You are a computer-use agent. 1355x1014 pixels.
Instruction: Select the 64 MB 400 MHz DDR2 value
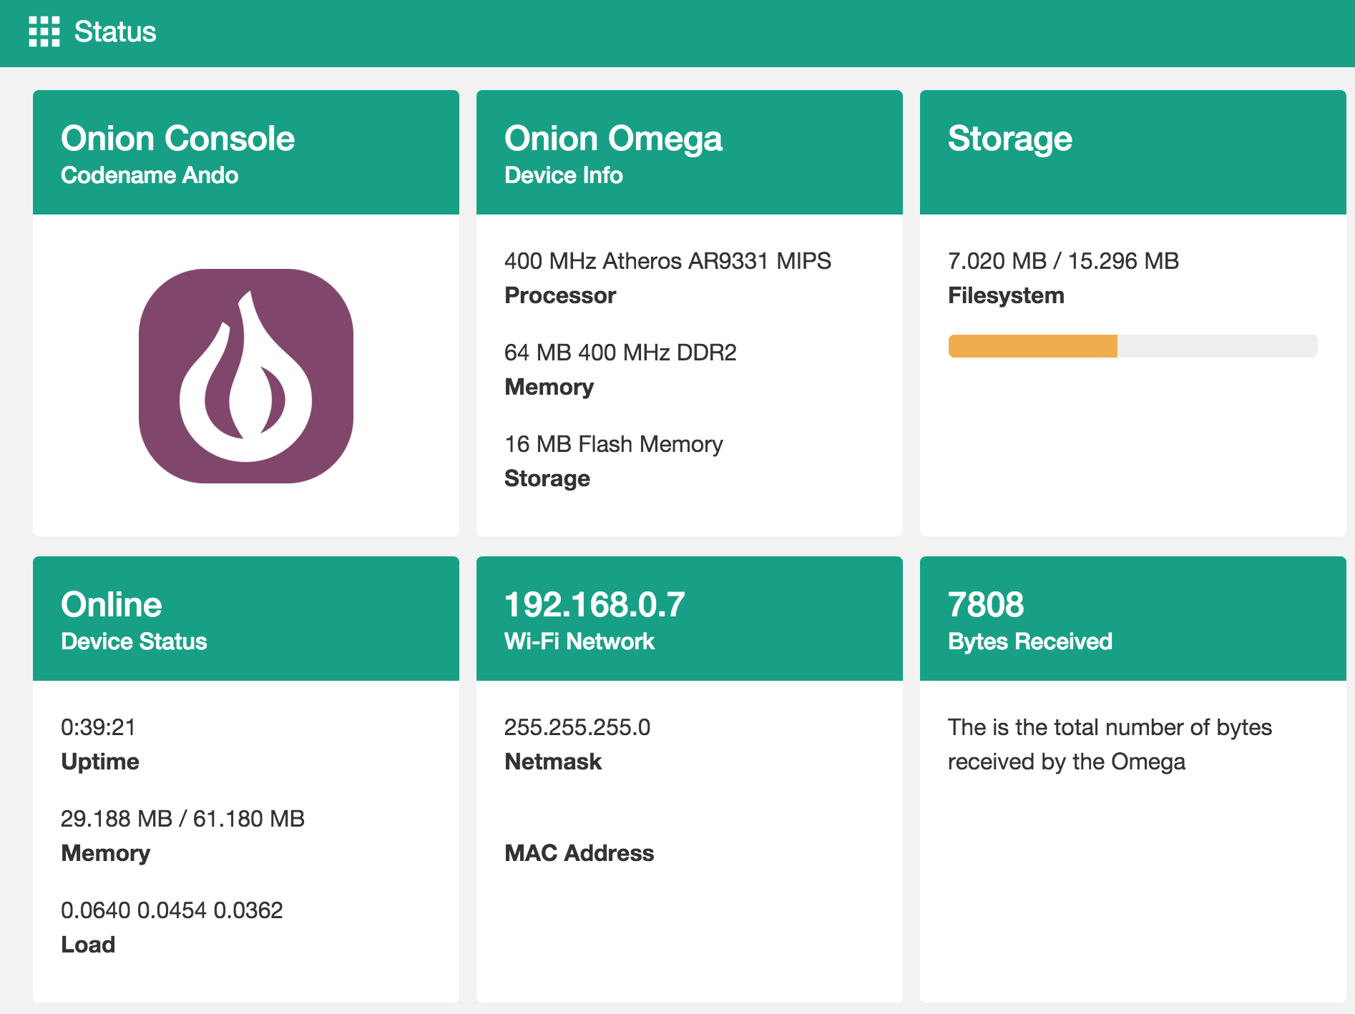click(x=620, y=353)
